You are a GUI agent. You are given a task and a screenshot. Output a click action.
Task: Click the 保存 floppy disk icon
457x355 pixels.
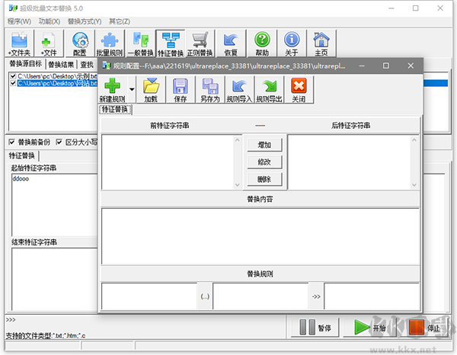(x=181, y=86)
